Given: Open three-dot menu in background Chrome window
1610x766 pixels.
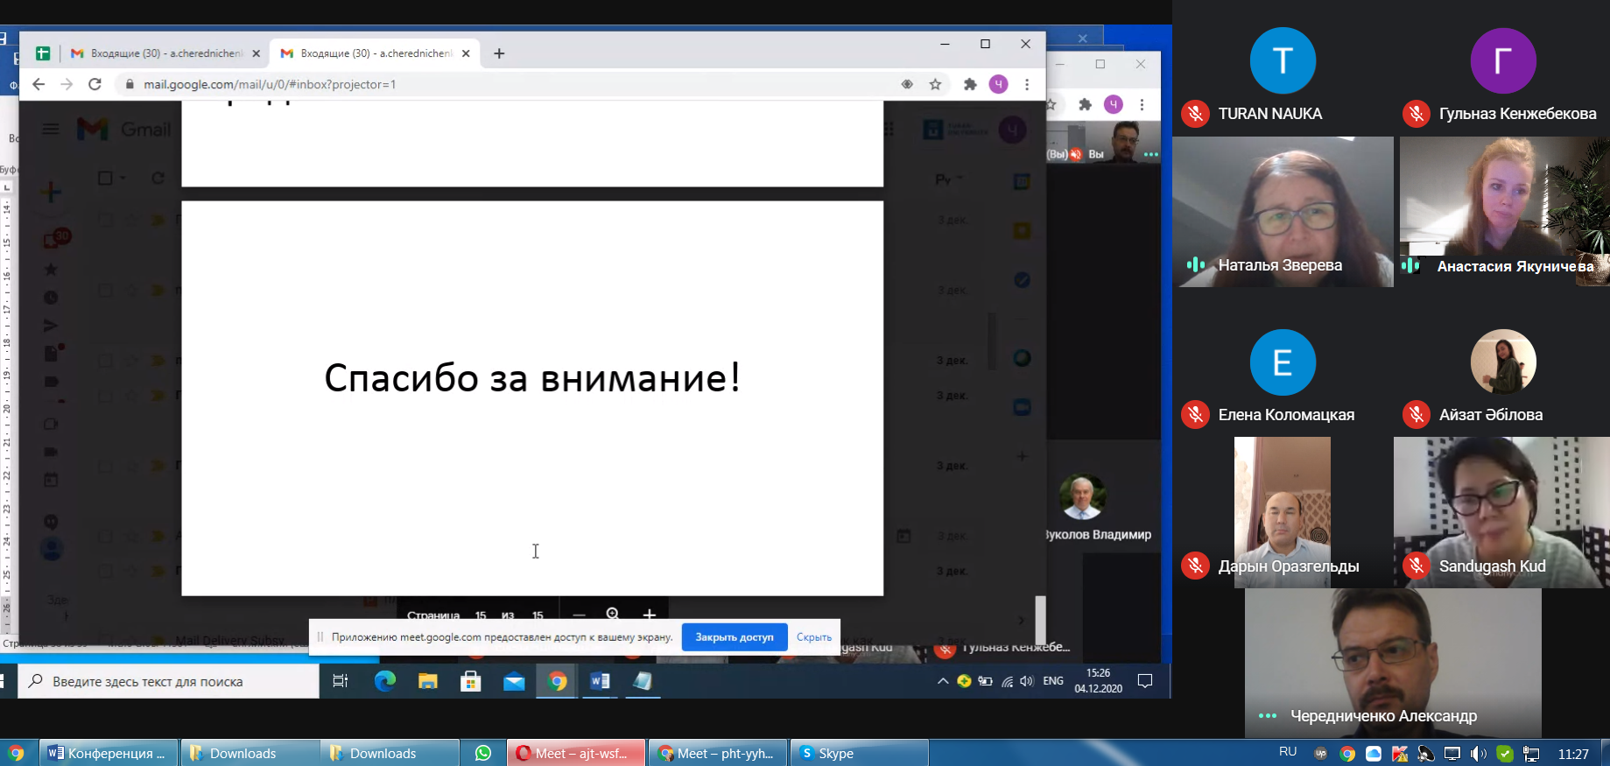Looking at the screenshot, I should tap(1142, 105).
